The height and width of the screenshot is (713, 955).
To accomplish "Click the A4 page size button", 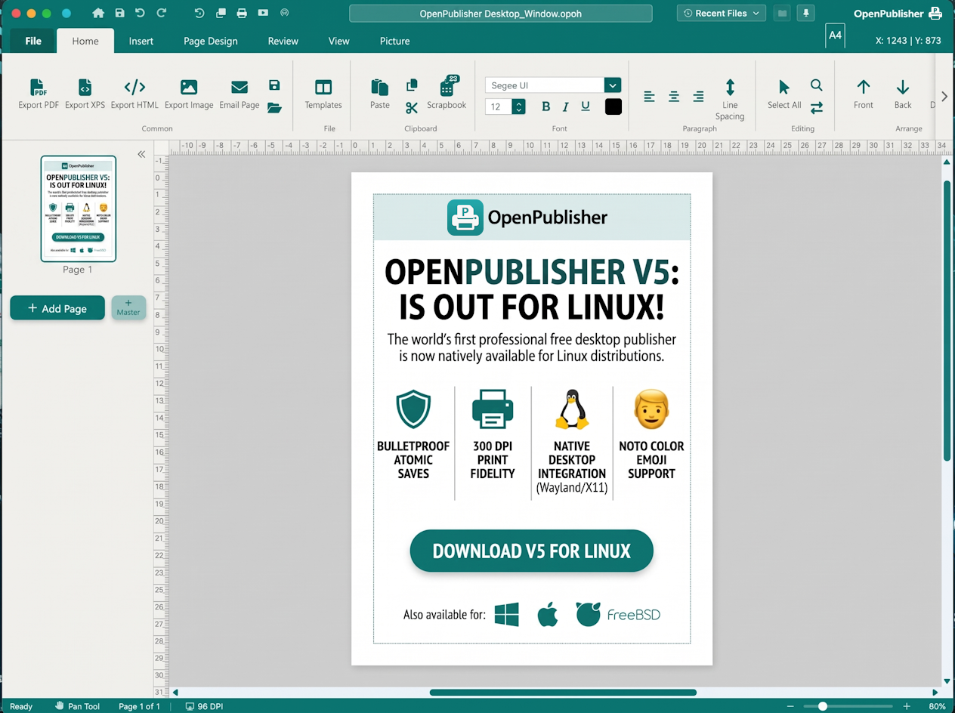I will [835, 35].
